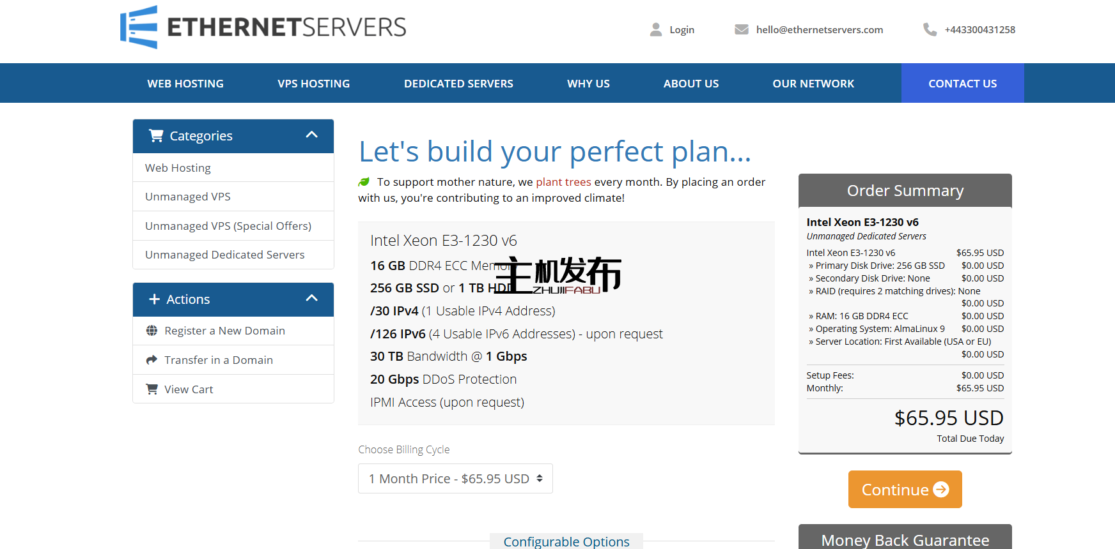Click the Categories shopping cart icon
The width and height of the screenshot is (1115, 549).
tap(156, 135)
